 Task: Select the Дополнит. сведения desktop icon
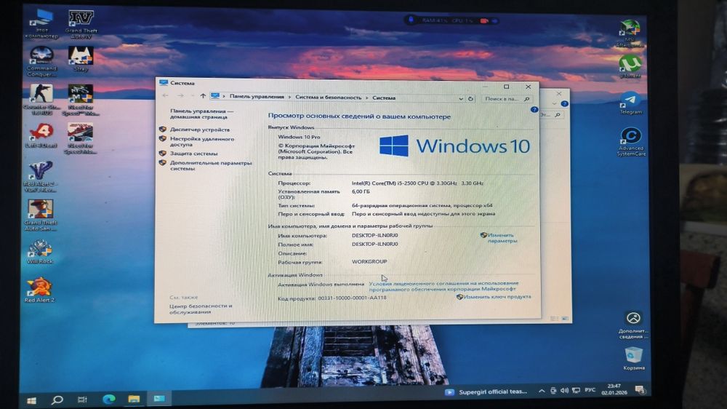633,325
